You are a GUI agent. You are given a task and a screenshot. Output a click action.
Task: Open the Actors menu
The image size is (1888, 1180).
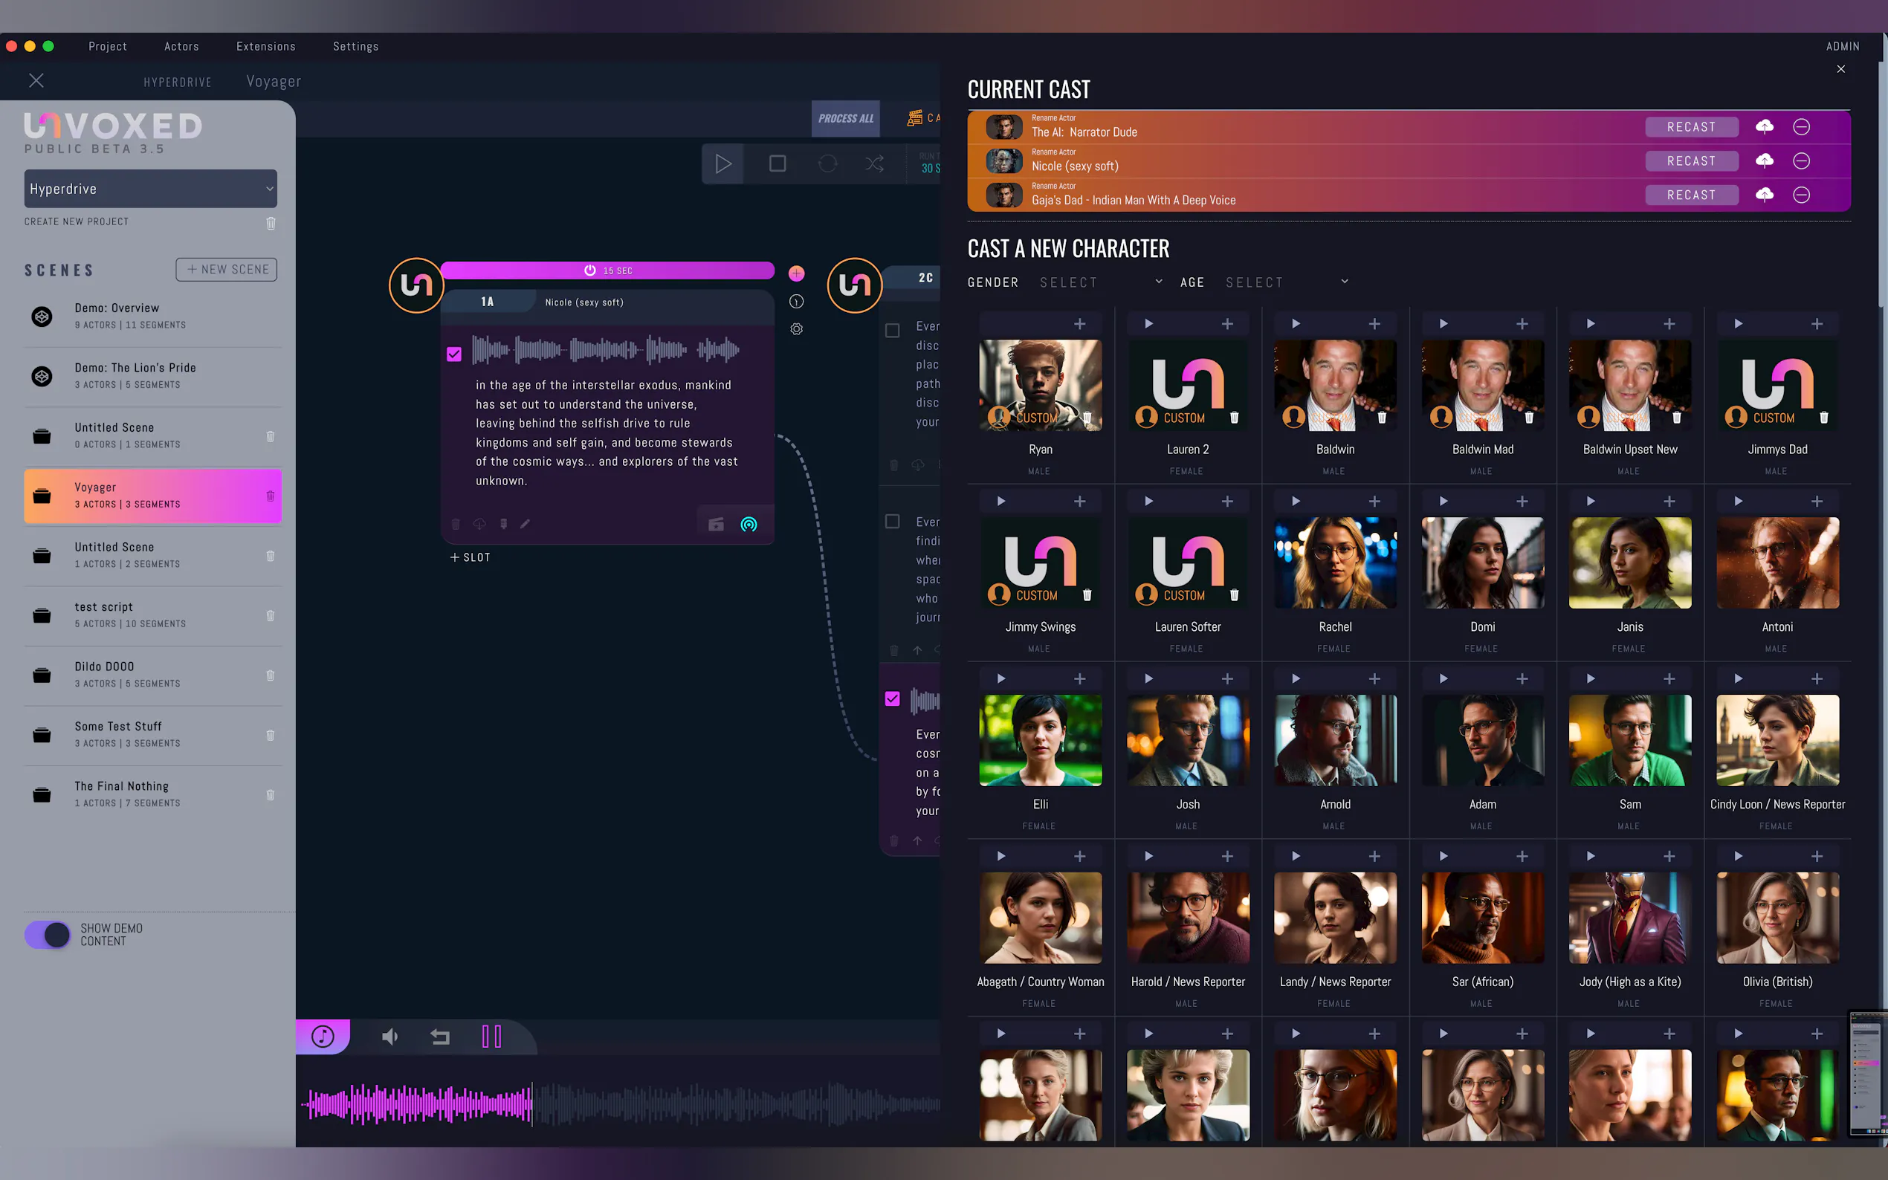[x=182, y=47]
